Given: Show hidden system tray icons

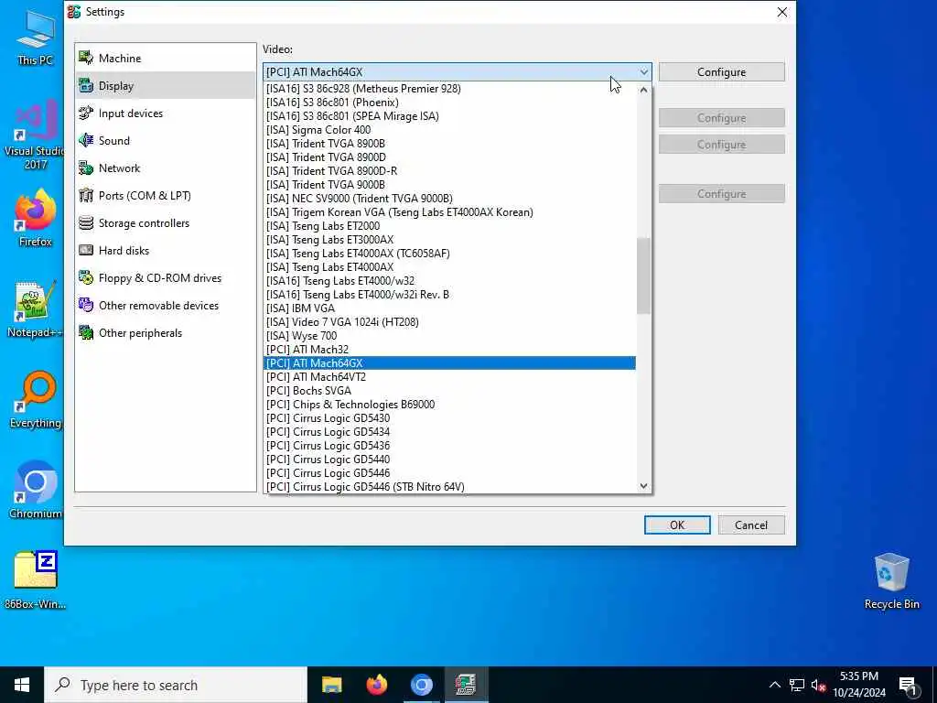Looking at the screenshot, I should tap(774, 685).
